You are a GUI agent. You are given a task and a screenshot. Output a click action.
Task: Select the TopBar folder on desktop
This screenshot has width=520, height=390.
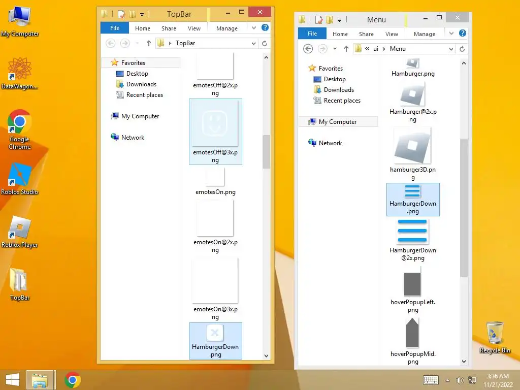(20, 284)
